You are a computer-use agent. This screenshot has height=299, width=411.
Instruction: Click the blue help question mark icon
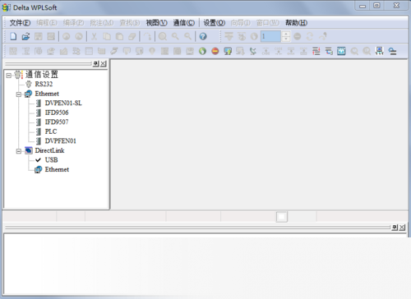point(203,36)
